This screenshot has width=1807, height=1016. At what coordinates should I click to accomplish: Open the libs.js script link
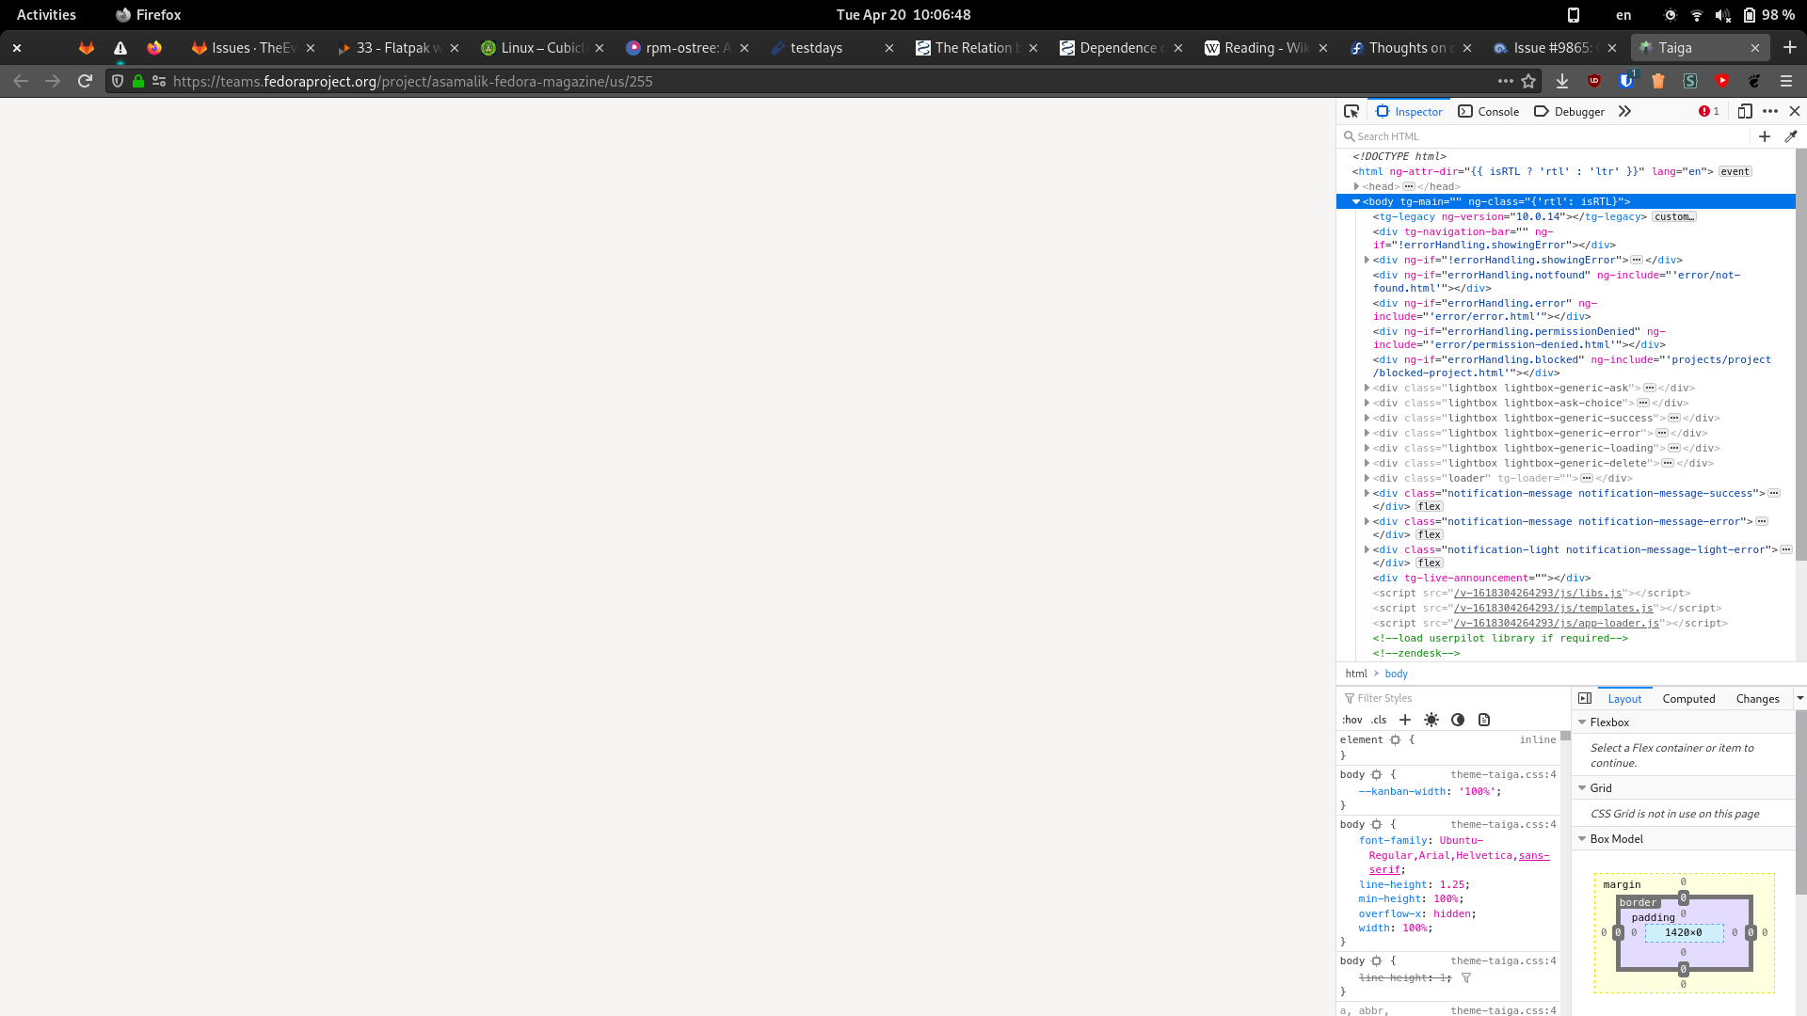coord(1538,593)
